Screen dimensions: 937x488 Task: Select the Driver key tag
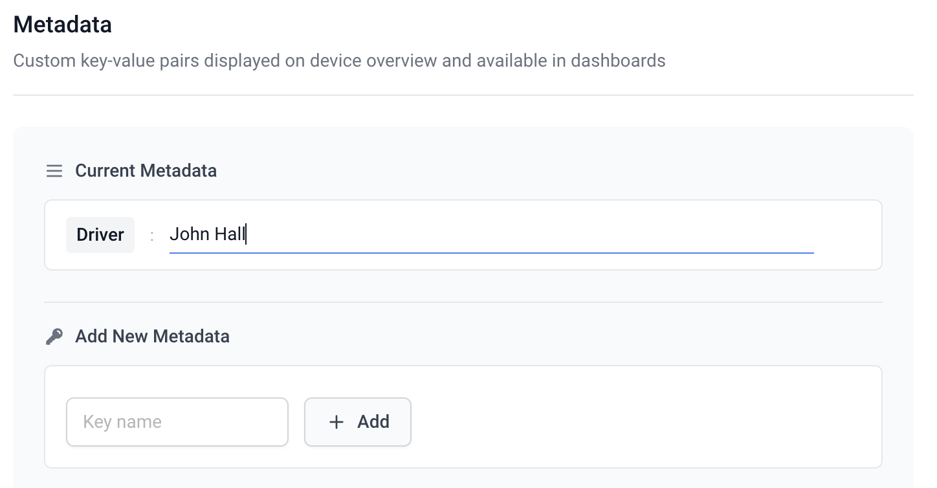tap(100, 234)
